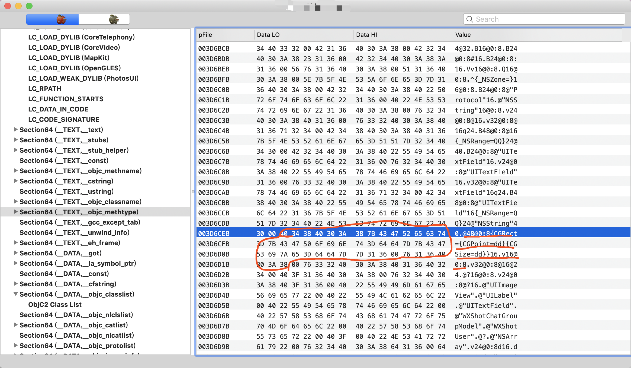This screenshot has height=368, width=631.
Task: Click the Data LO column header
Action: [268, 35]
